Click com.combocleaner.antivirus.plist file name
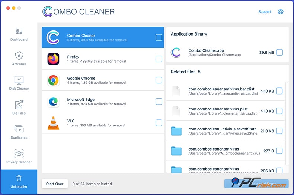The width and height of the screenshot is (294, 195). tap(218, 109)
